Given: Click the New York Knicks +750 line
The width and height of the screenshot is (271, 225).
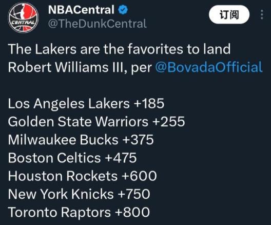Looking at the screenshot, I should point(79,194).
